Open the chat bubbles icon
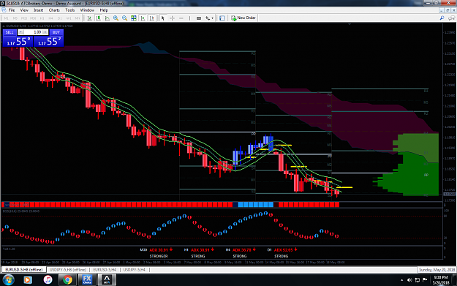 point(451,18)
